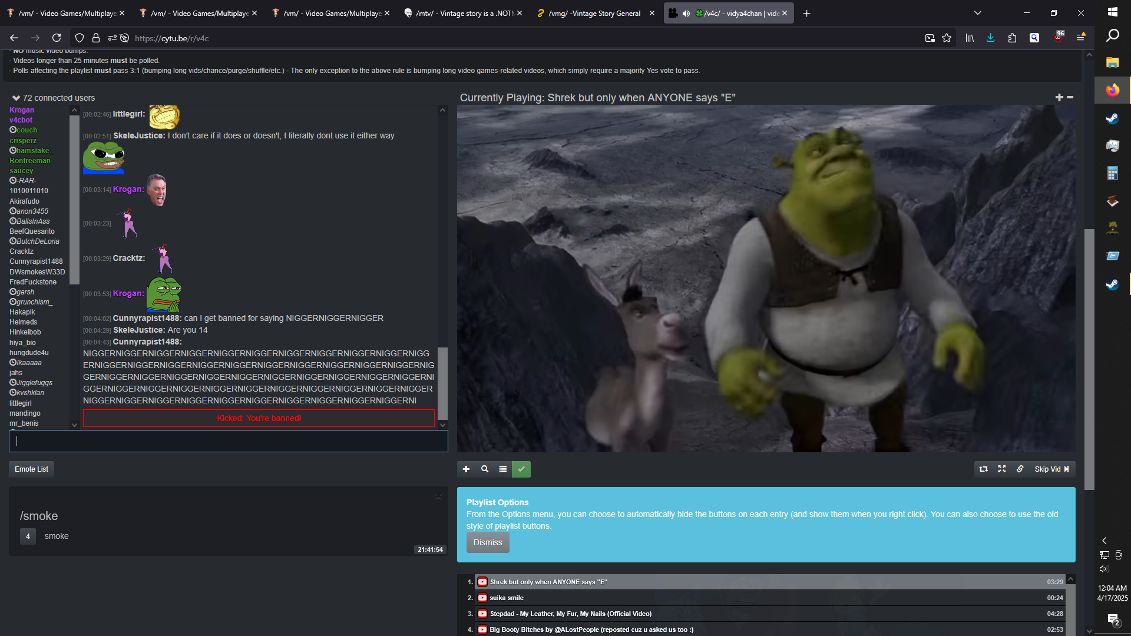Make the video fullscreen with expand icon
Screen dimensions: 1131x636
1002,469
